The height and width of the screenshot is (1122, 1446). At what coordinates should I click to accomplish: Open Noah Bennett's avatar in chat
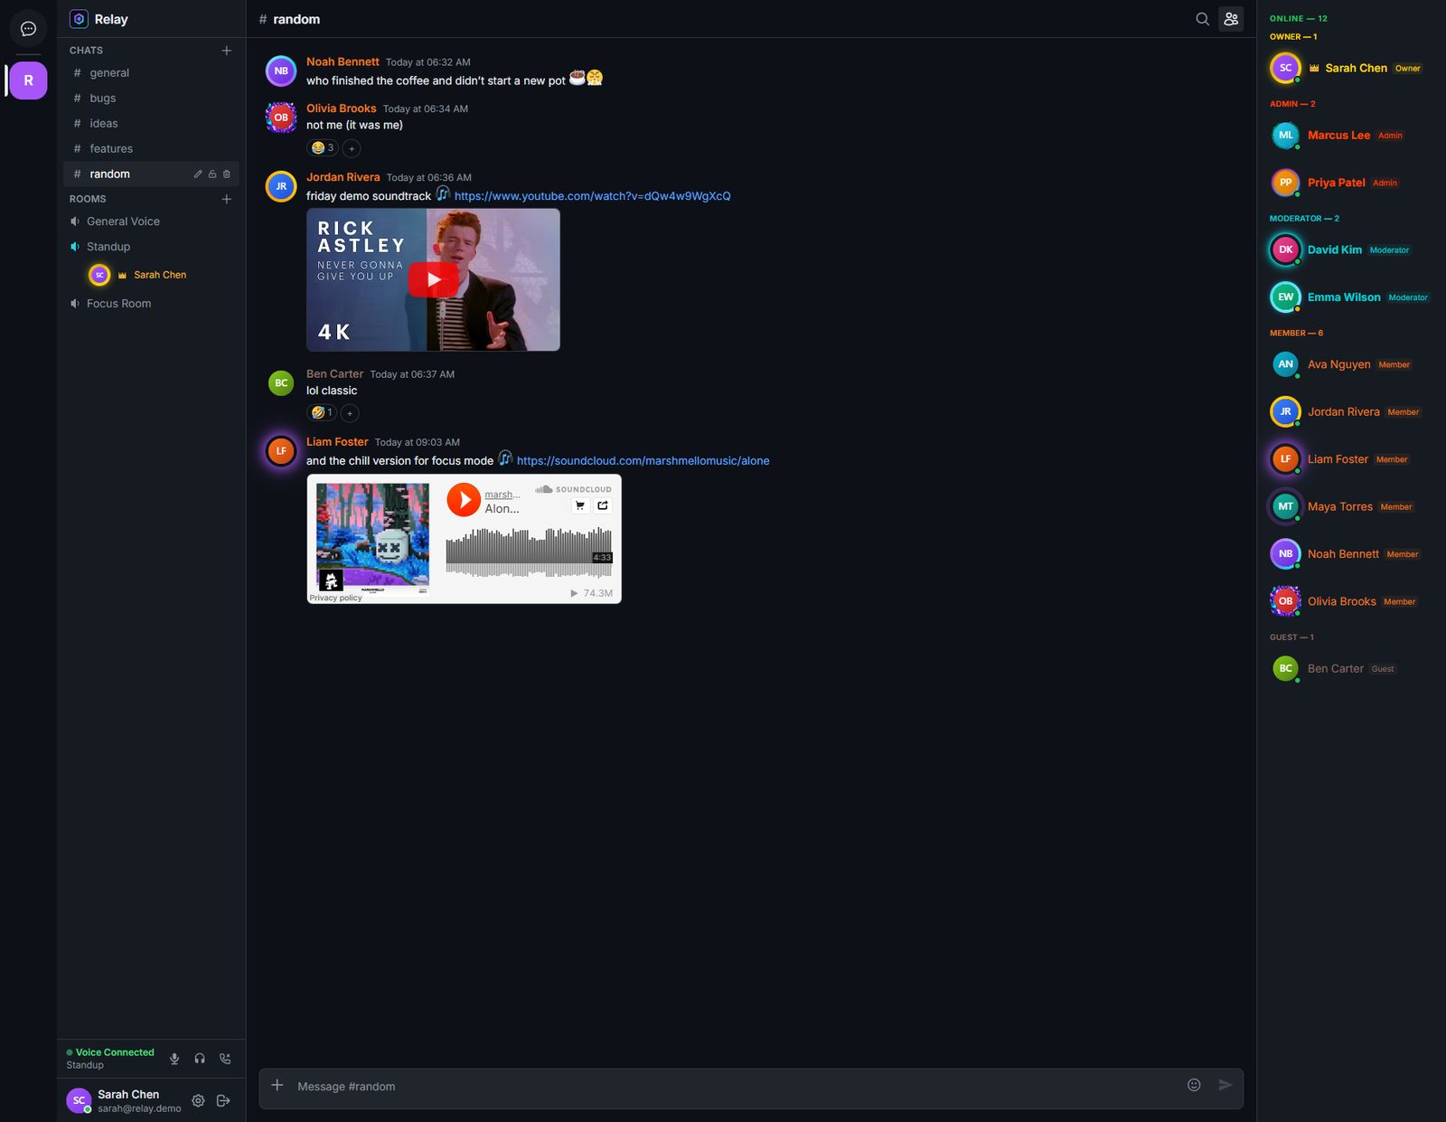point(281,71)
